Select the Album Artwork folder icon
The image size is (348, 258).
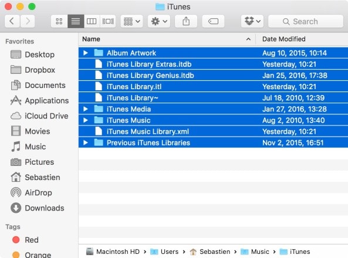point(99,53)
